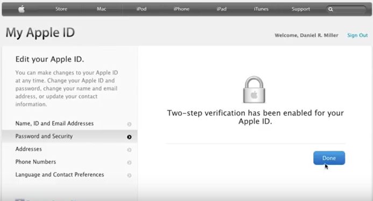The image size is (373, 201).
Task: Click arrow icon beside Password and Security
Action: click(129, 137)
